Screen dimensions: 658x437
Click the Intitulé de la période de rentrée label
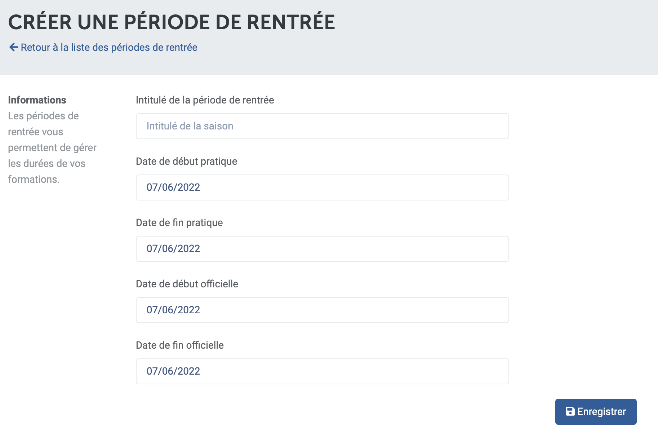205,100
